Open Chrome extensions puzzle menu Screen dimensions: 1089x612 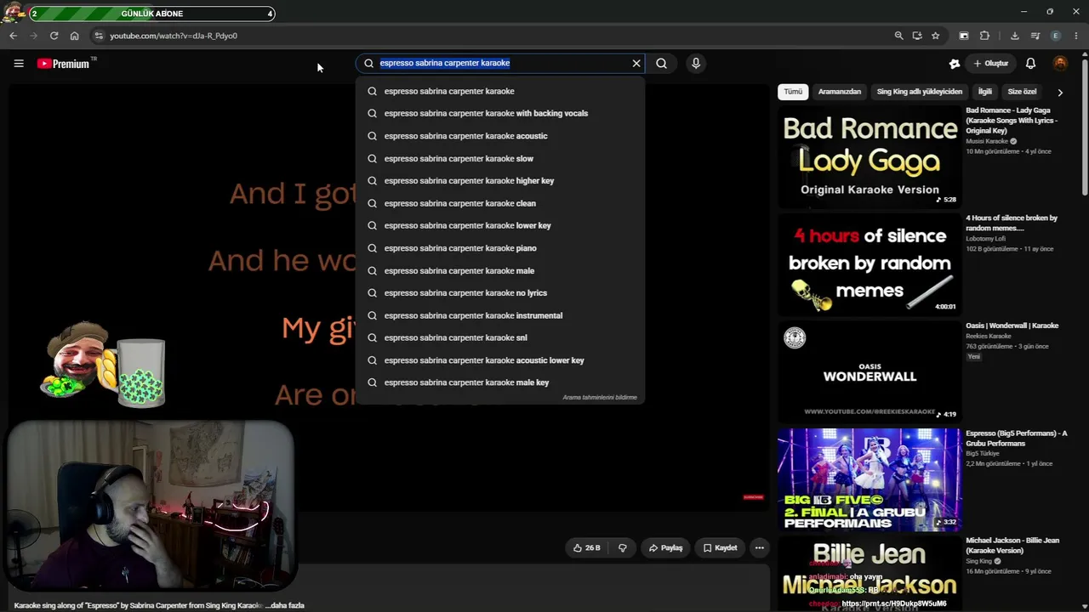pyautogui.click(x=985, y=36)
